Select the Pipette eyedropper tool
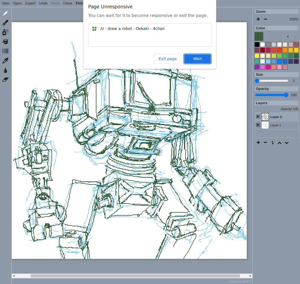 [x=5, y=61]
